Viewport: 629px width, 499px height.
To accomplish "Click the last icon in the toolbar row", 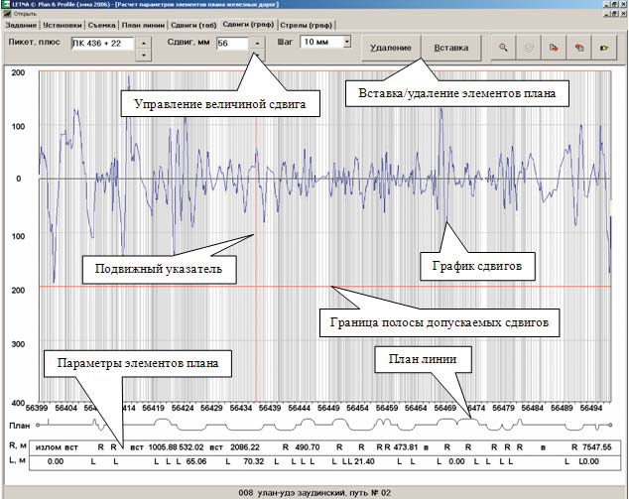I will coord(604,47).
